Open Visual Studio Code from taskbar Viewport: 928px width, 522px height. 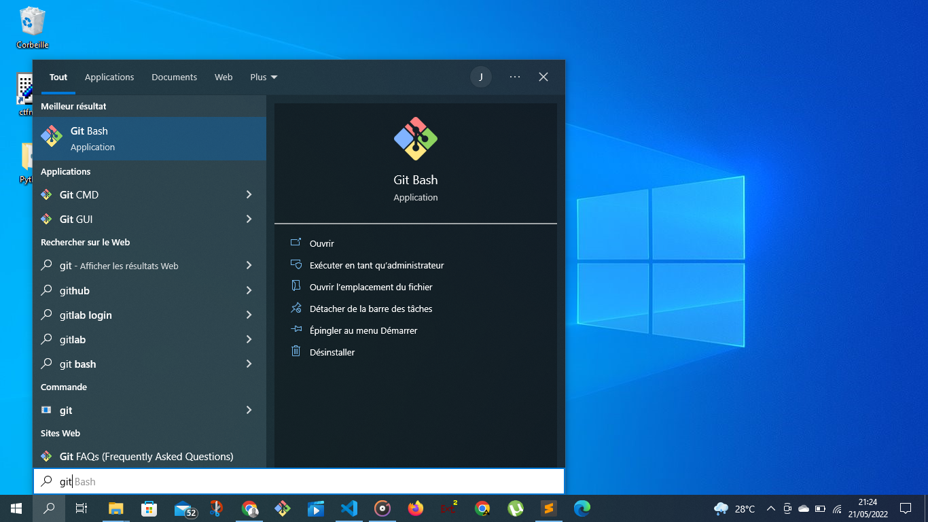[x=349, y=508]
